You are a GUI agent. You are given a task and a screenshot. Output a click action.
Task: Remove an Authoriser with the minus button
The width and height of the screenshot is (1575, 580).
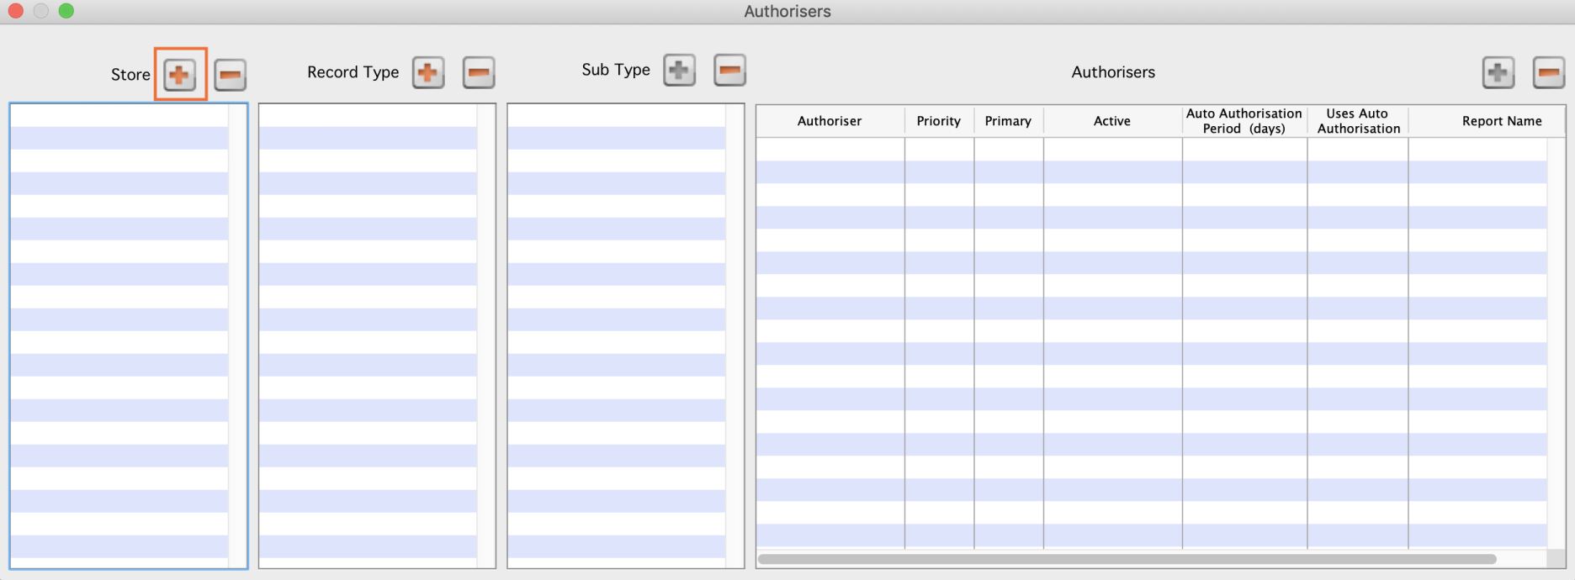pos(1548,72)
